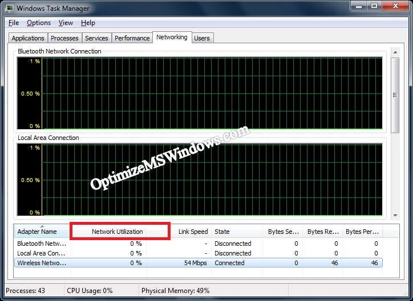Sort by Network Utilization column header
This screenshot has height=301, width=413.
click(108, 232)
